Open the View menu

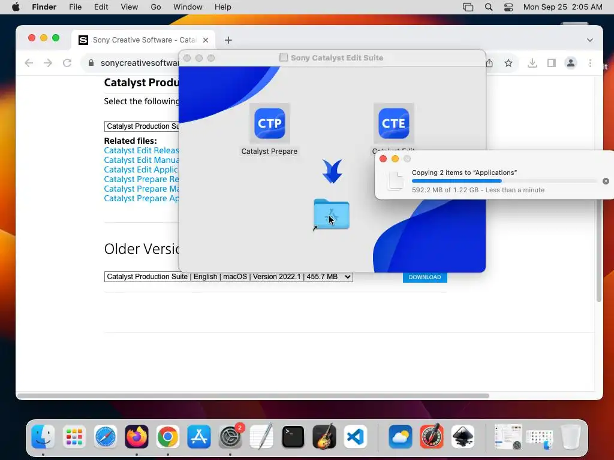(x=130, y=7)
